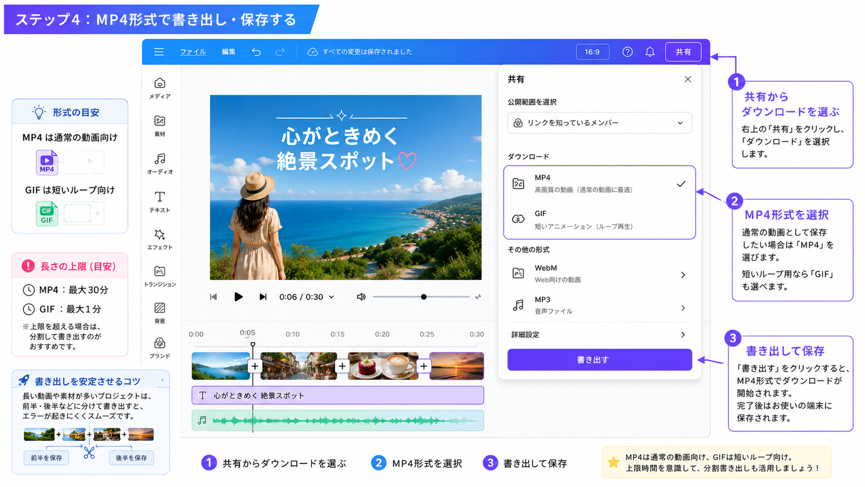The height and width of the screenshot is (487, 865).
Task: Click the 書き出す export button
Action: [600, 360]
